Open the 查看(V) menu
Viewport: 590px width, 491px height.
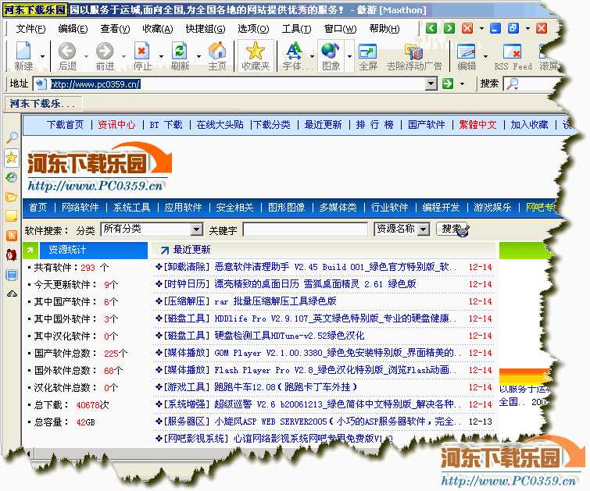coord(115,29)
